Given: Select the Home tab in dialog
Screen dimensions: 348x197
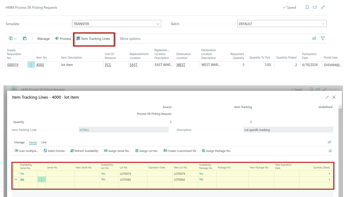Looking at the screenshot, I should 33,142.
